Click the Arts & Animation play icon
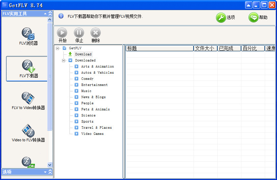 (77, 66)
